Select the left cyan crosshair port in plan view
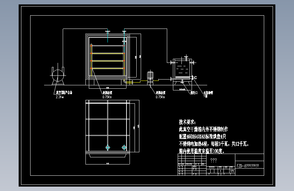Viewport: 294px width, 191px height. 108,147
